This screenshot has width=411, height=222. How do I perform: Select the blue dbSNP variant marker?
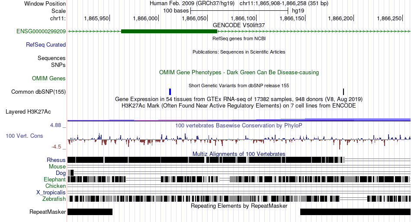coord(170,92)
